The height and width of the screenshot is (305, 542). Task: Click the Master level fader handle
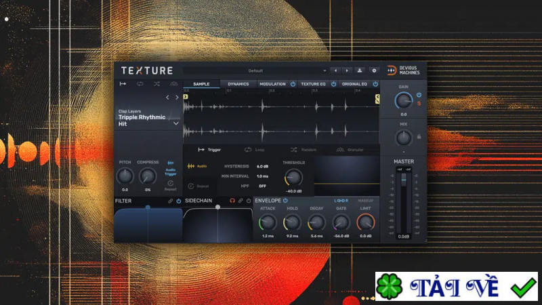tap(403, 179)
